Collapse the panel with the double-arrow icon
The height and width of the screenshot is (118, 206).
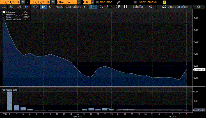tap(150, 6)
